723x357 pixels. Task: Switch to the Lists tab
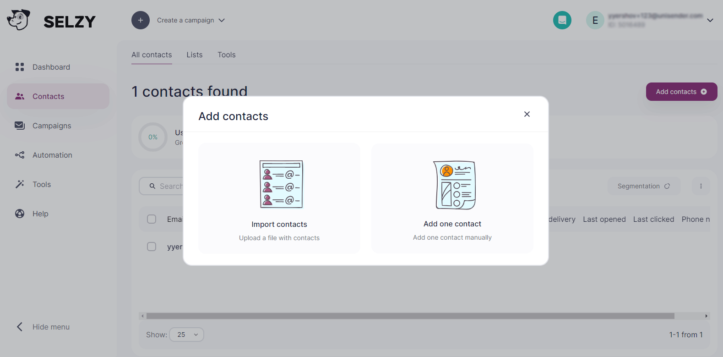195,55
